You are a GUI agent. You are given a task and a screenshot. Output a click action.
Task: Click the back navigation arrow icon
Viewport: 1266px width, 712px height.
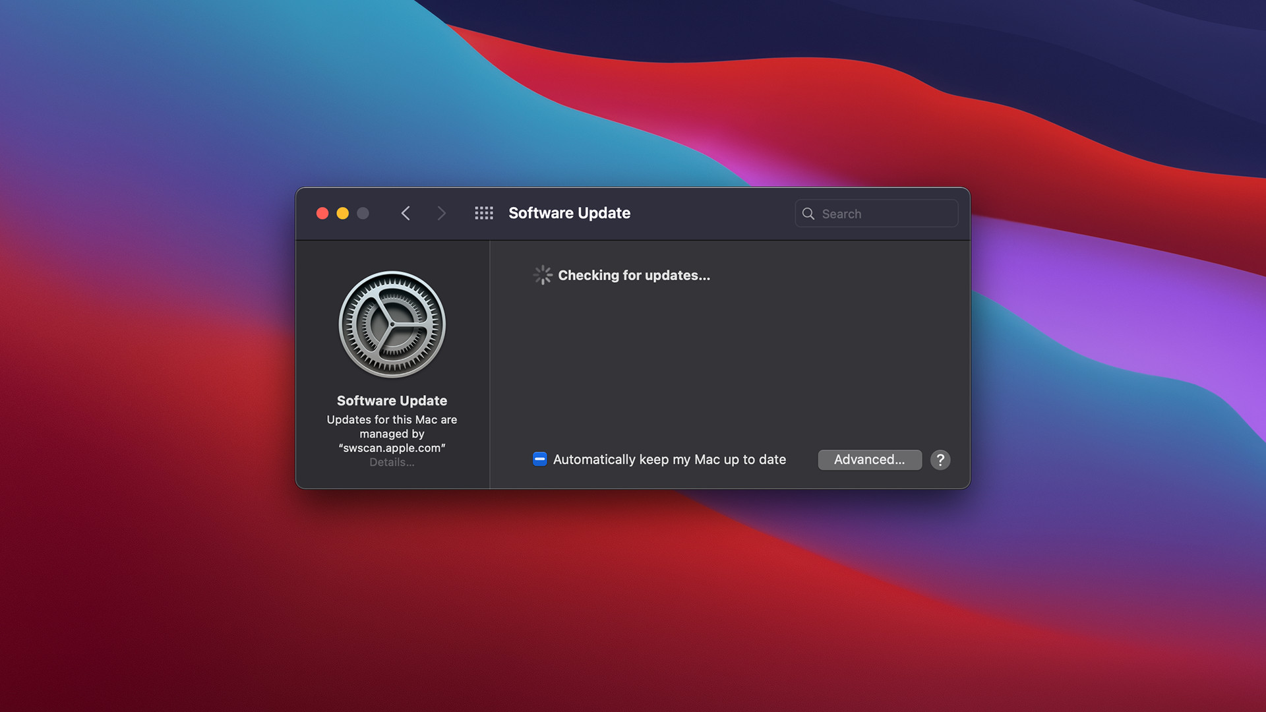pos(406,212)
